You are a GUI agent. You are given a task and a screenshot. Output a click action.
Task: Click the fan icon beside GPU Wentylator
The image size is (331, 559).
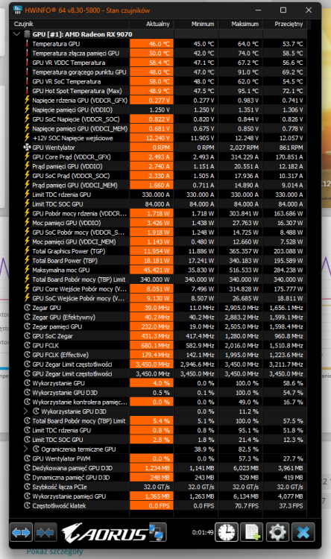tap(27, 148)
